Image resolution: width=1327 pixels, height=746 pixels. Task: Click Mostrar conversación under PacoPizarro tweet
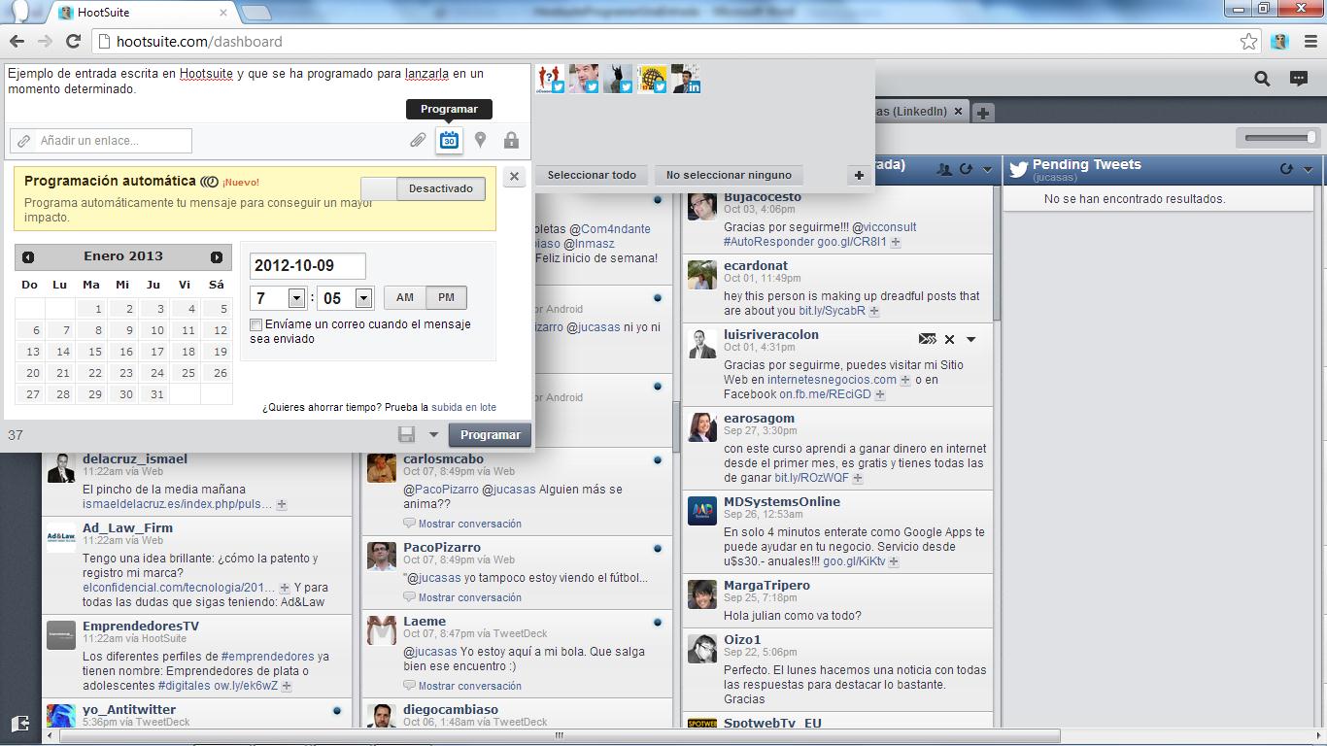(470, 597)
